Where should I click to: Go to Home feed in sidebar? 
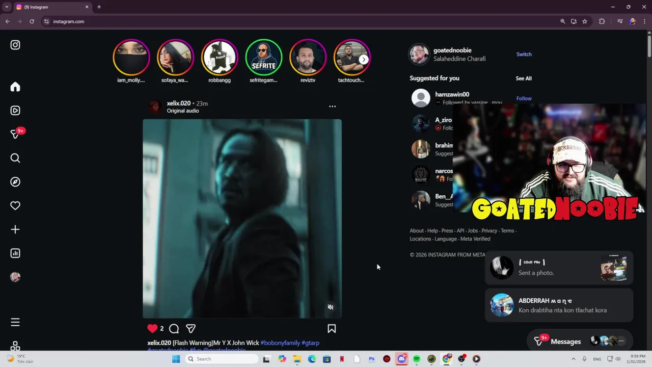coord(15,87)
